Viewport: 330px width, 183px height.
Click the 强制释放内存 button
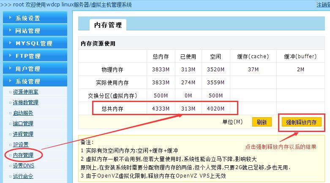tap(301, 122)
